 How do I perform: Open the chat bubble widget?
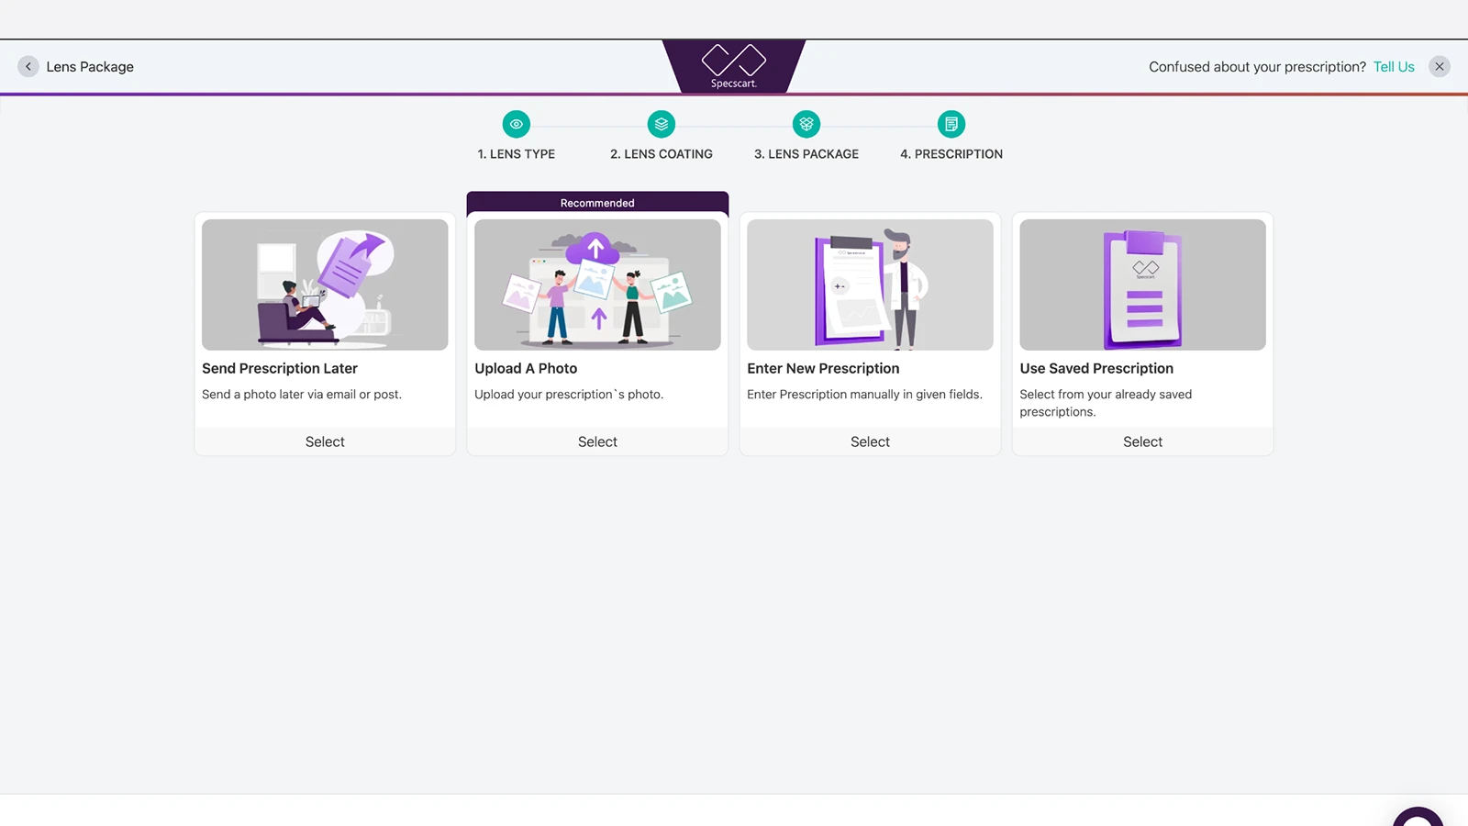1418,817
